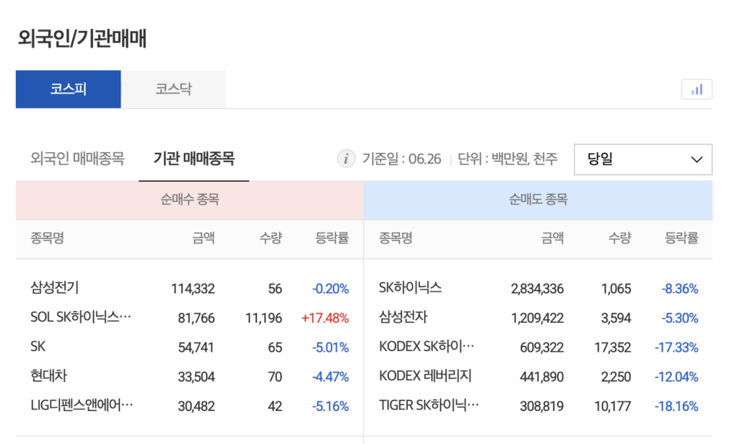Open the SOL SK하이닉스 stock link
The height and width of the screenshot is (444, 739).
[81, 317]
